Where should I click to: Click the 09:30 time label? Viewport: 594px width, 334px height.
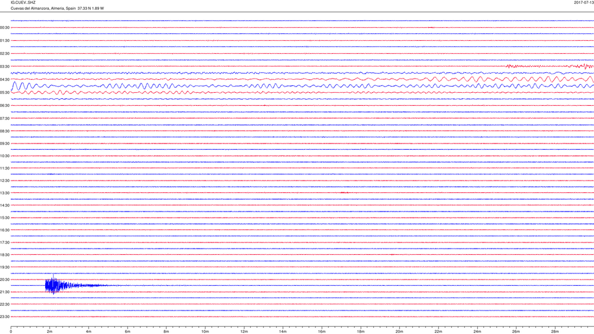(4, 143)
